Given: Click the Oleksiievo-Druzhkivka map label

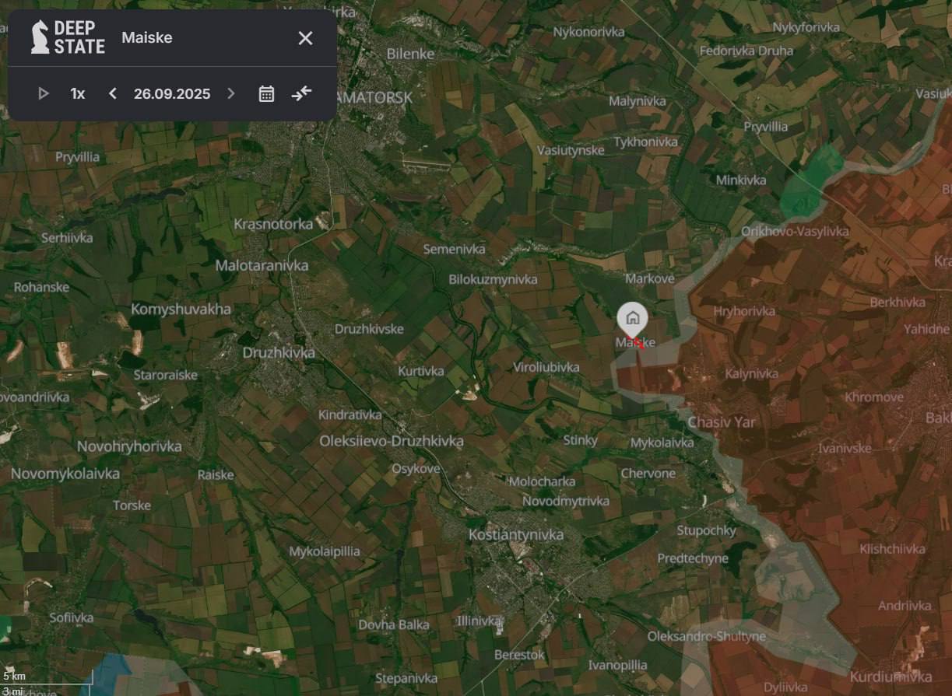Looking at the screenshot, I should [391, 441].
